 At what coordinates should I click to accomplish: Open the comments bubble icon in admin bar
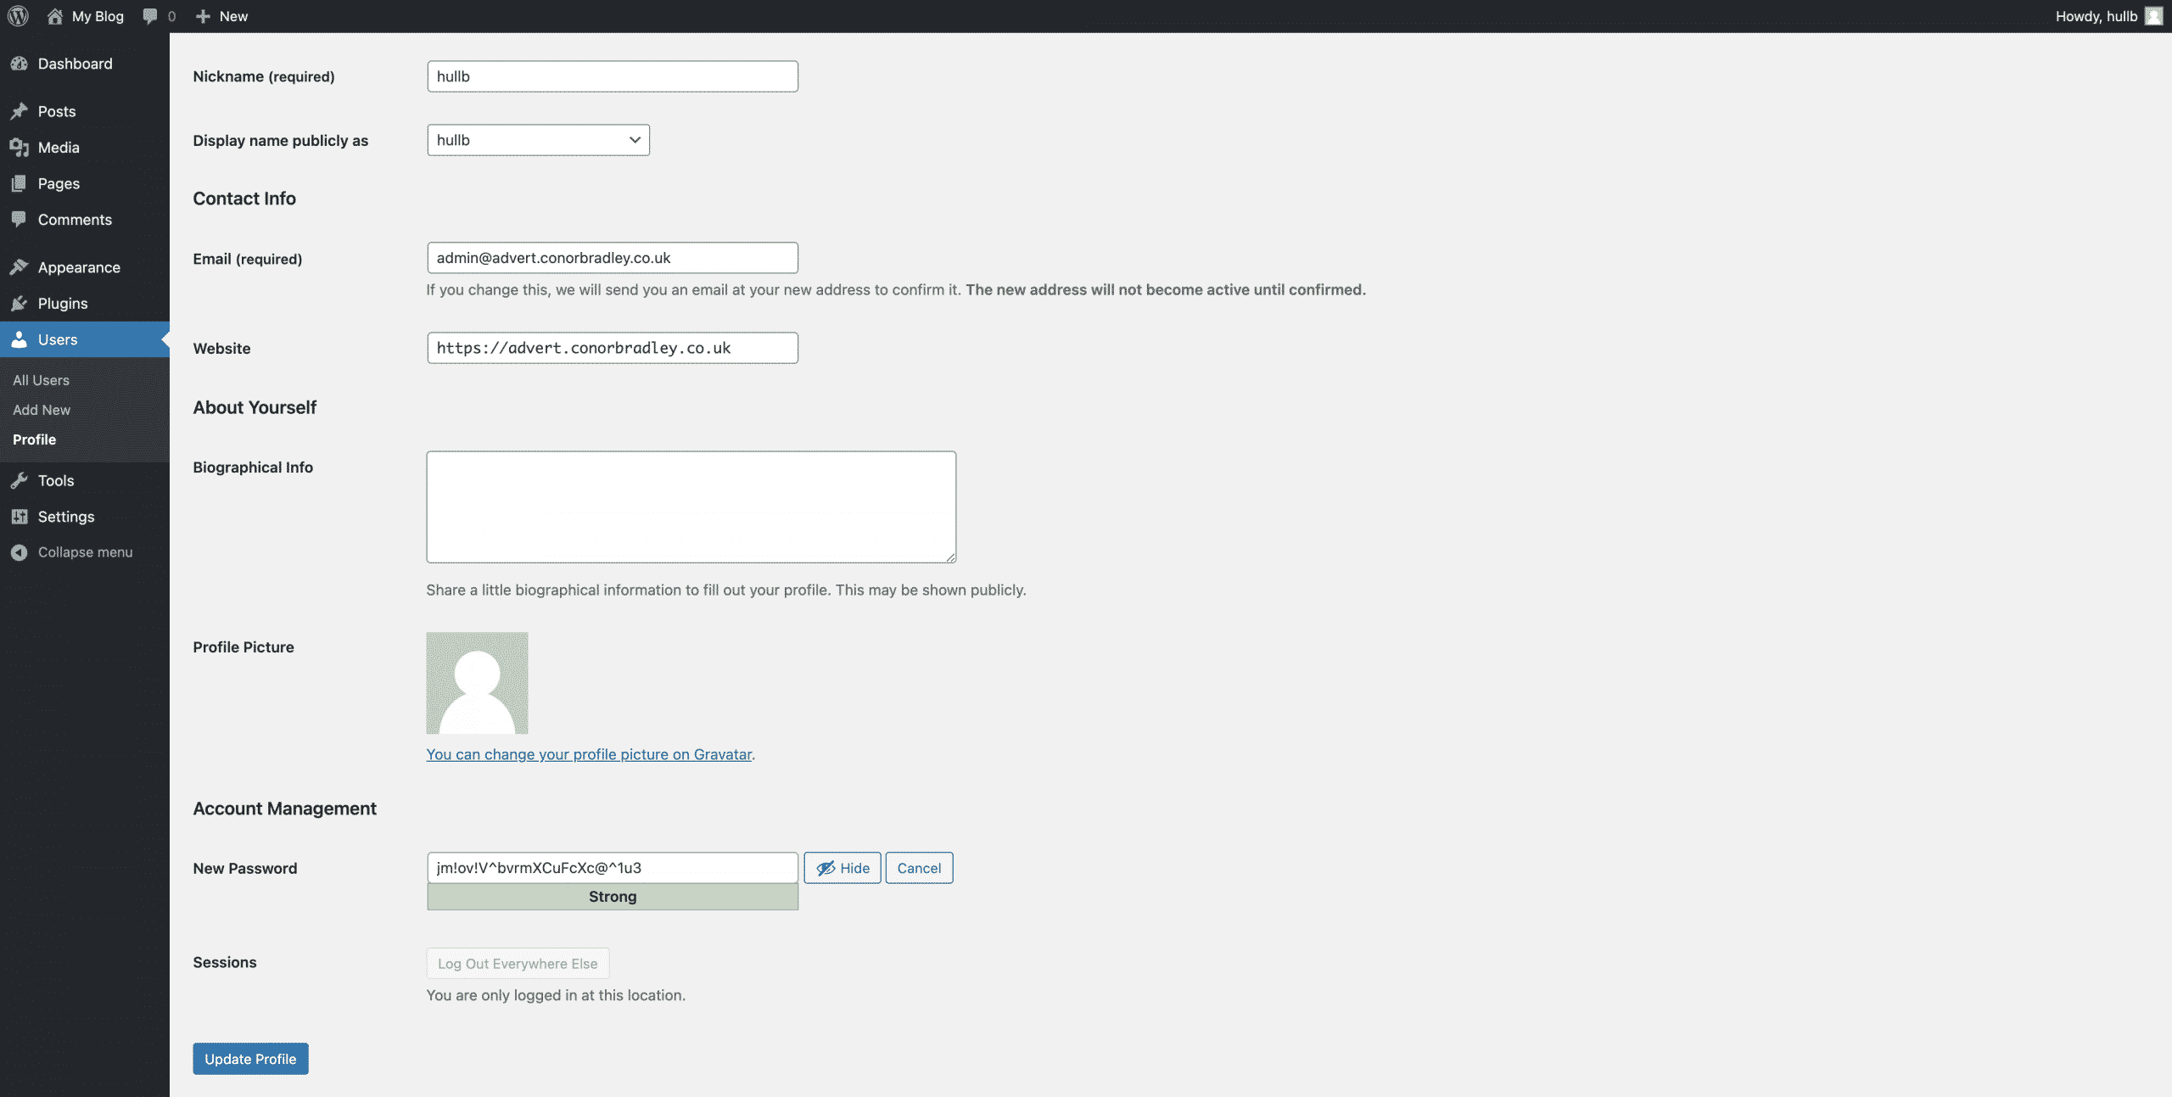click(150, 16)
